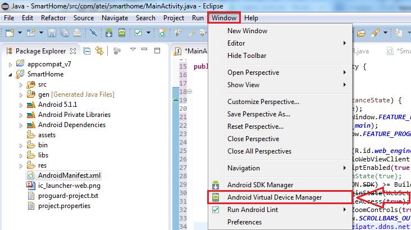The image size is (411, 230).
Task: Expand the Android Private Libraries node
Action: [21, 115]
